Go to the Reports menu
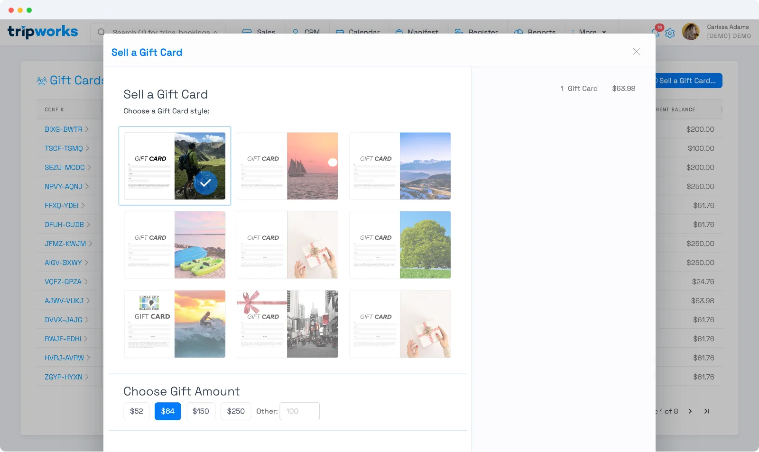The image size is (759, 452). pyautogui.click(x=535, y=32)
